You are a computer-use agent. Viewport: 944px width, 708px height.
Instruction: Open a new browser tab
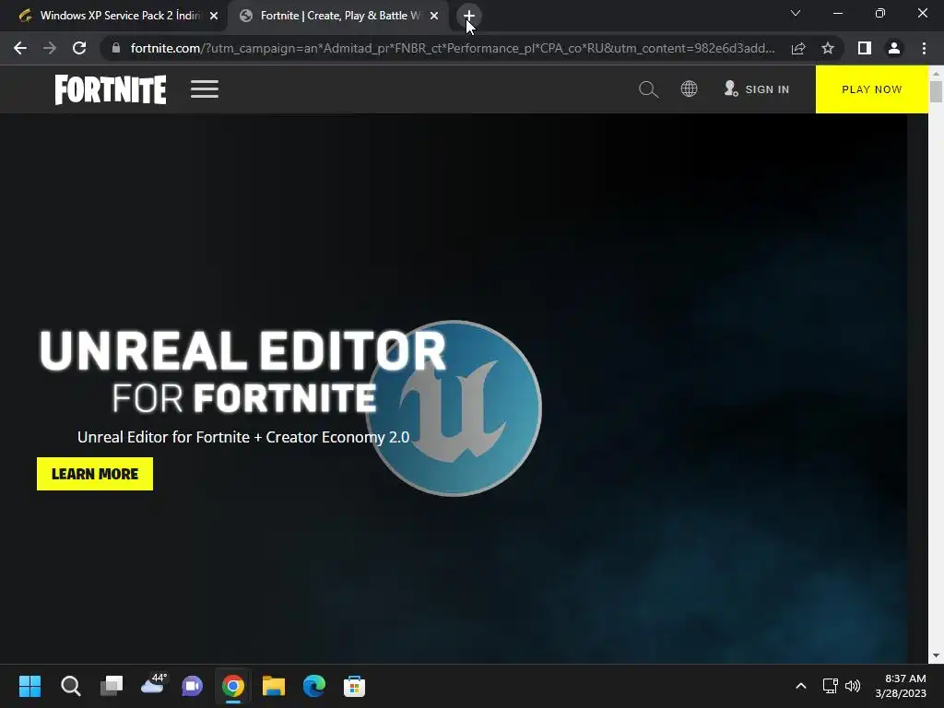click(x=469, y=16)
